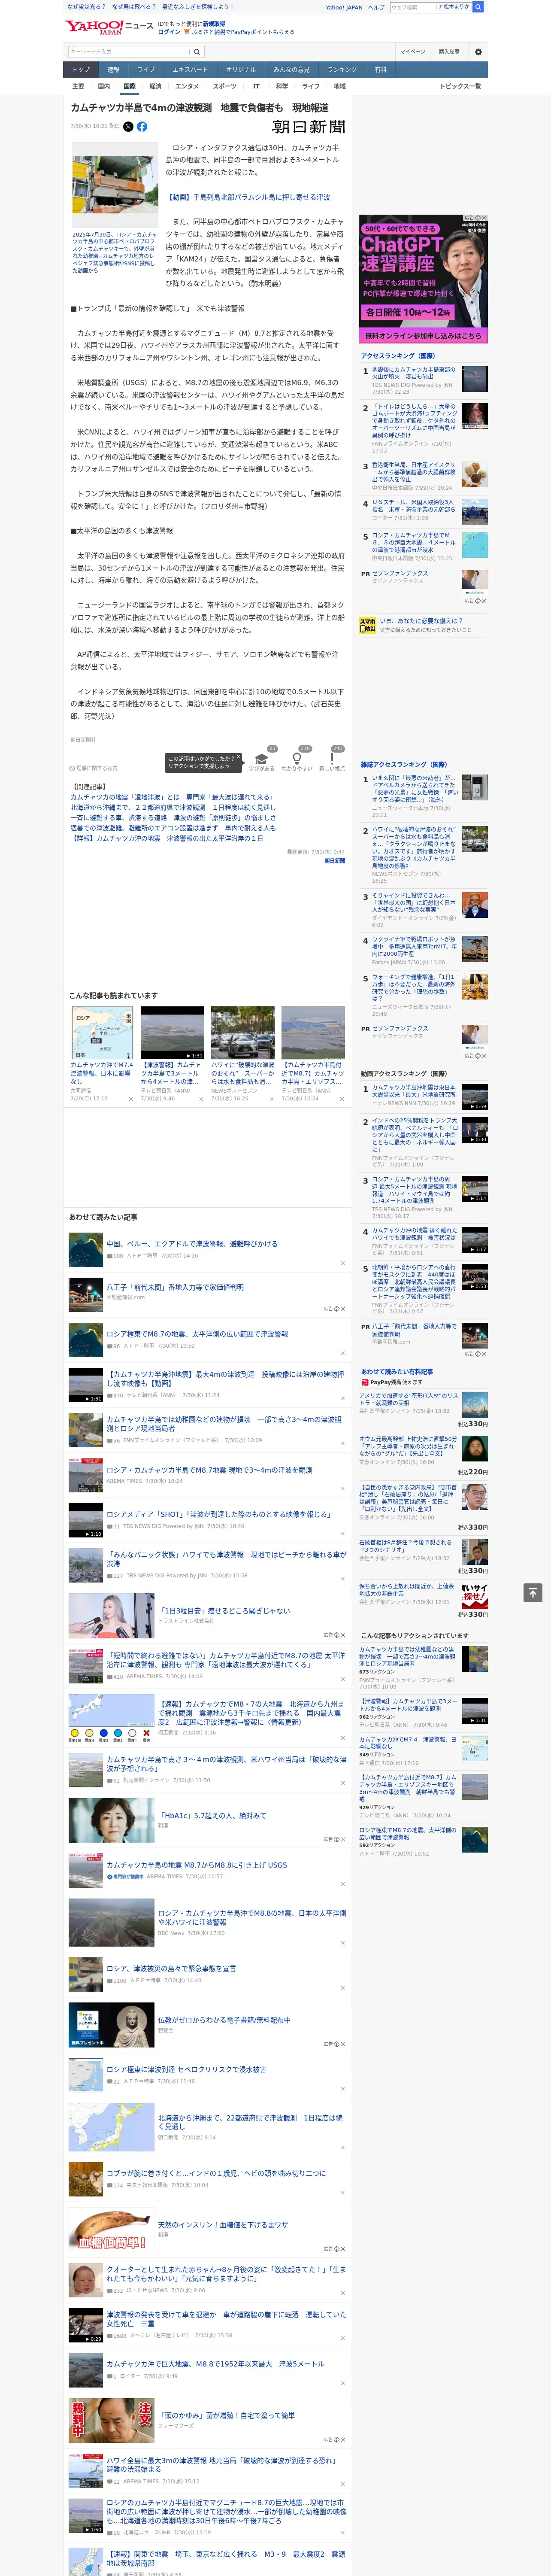Open エンタメ category

pyautogui.click(x=187, y=86)
